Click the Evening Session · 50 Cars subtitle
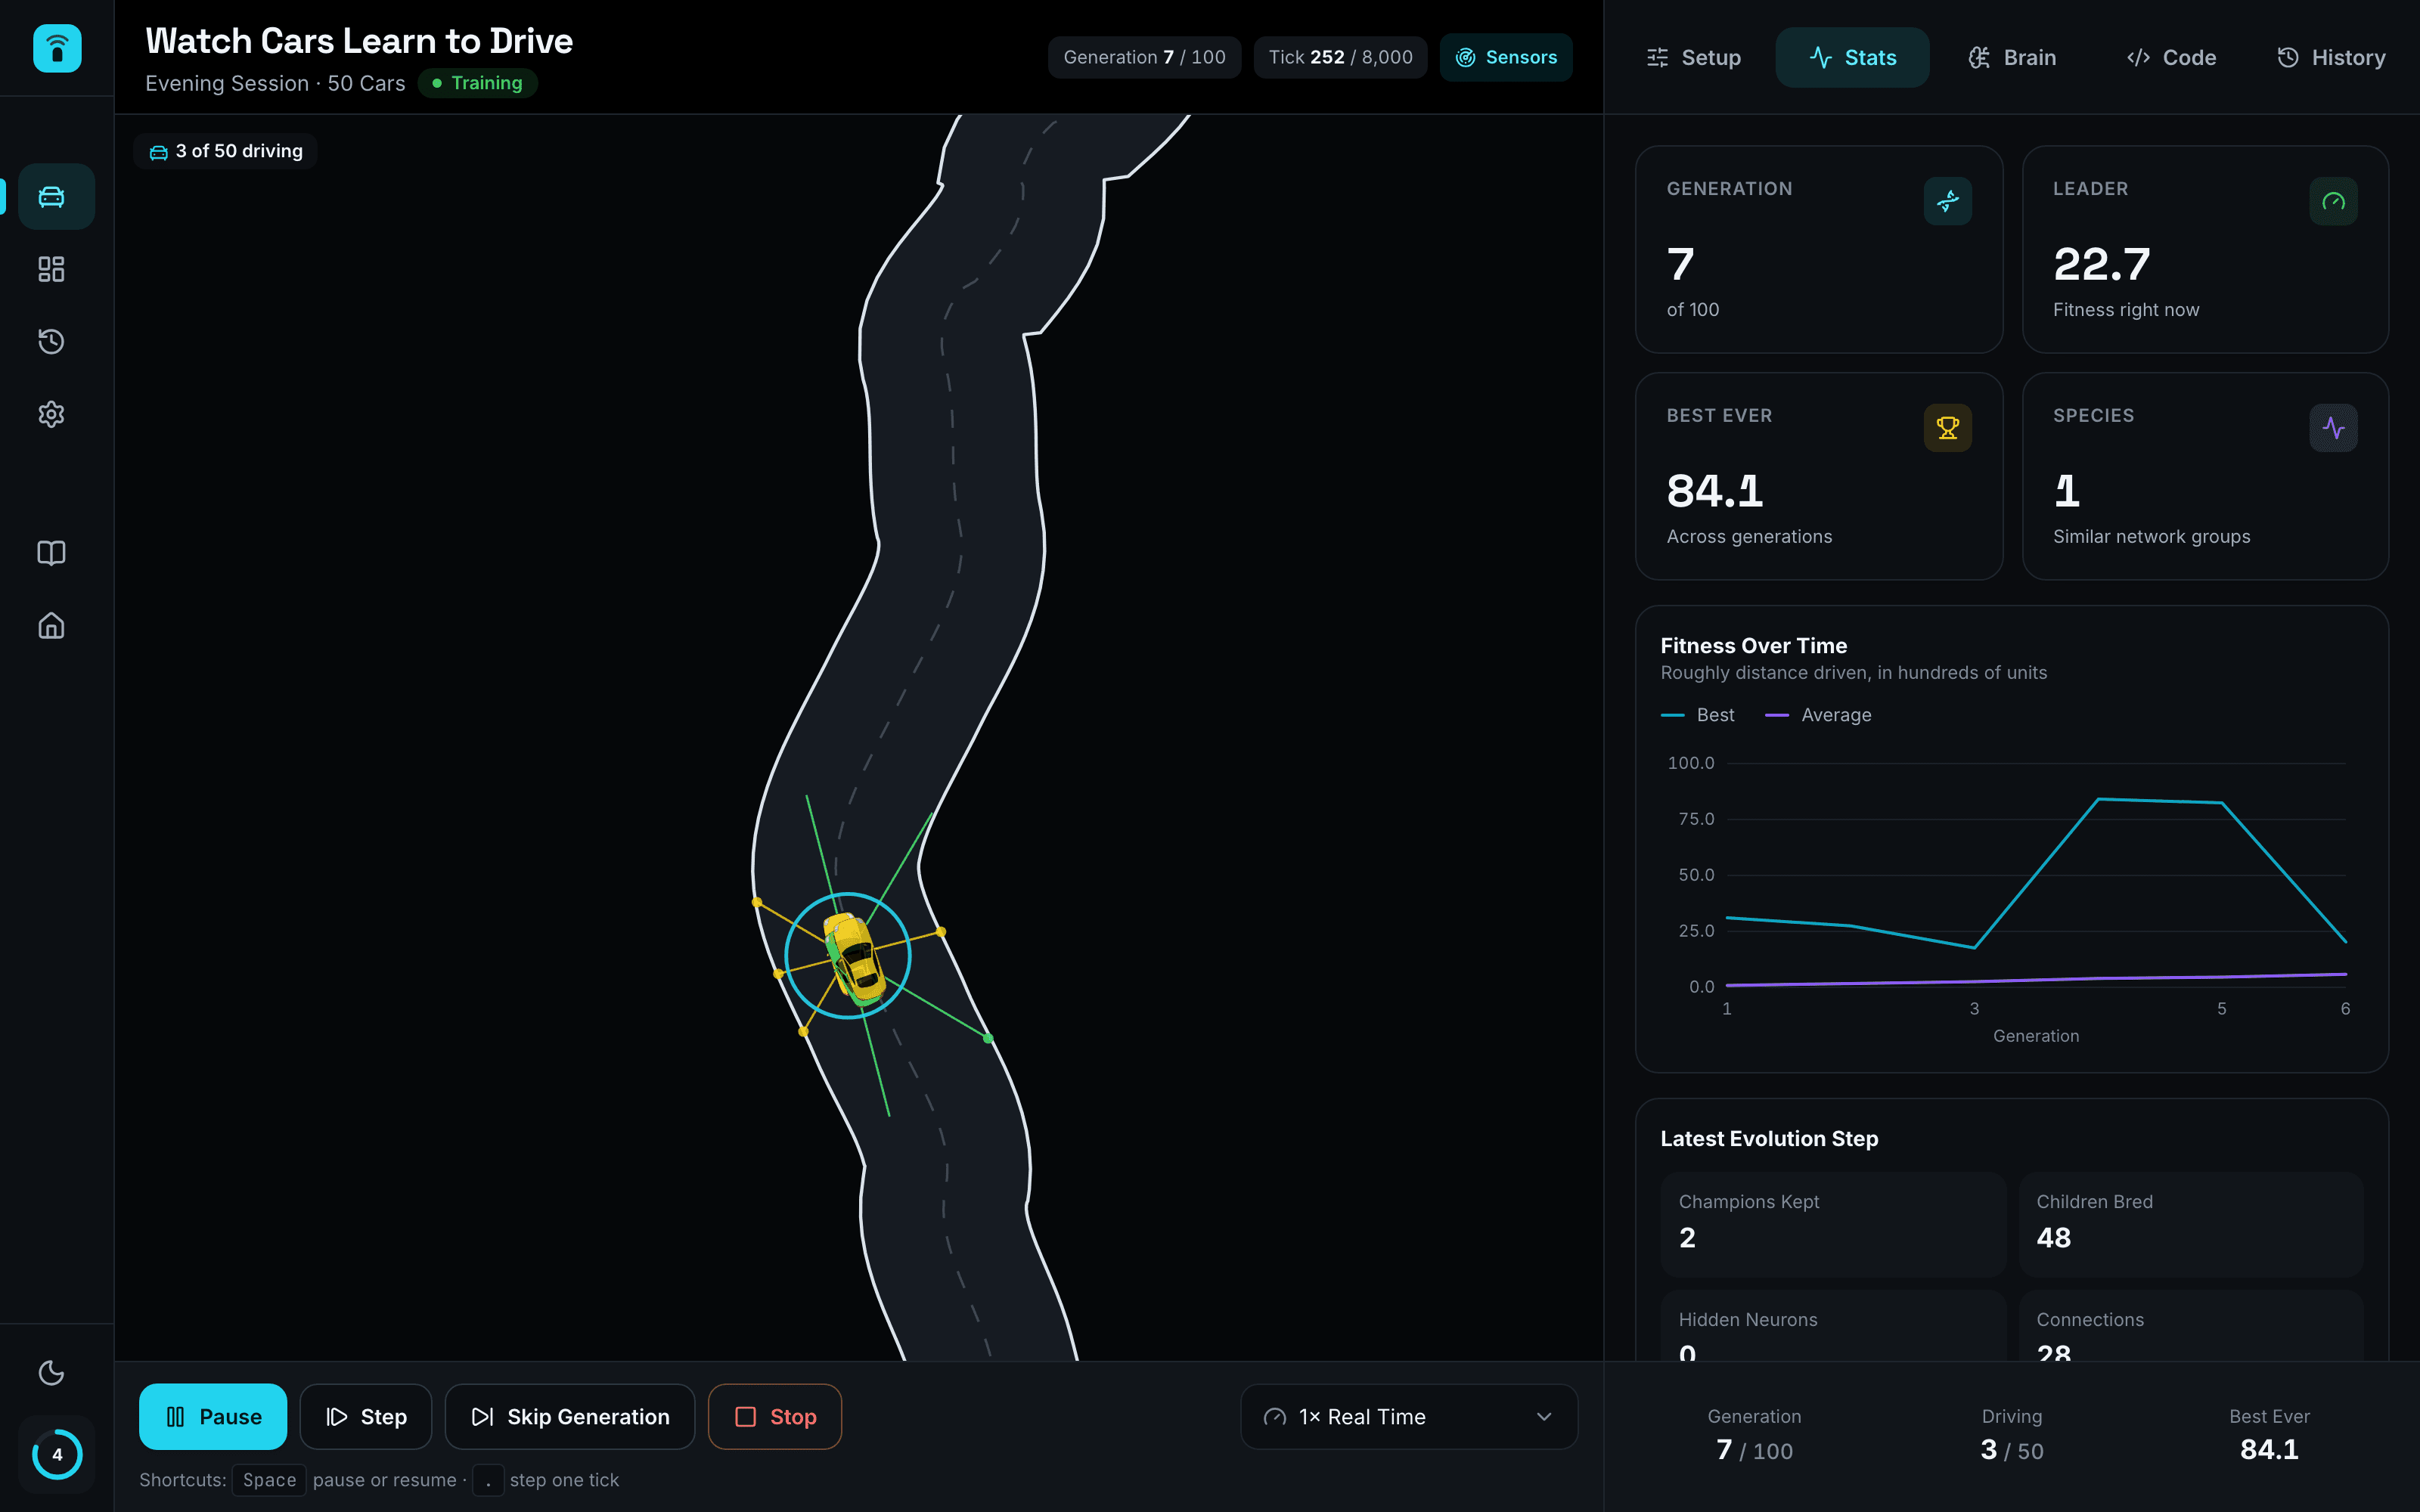 tap(275, 83)
